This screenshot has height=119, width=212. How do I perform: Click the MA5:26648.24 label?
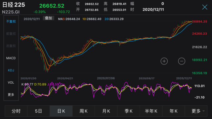coord(69,19)
